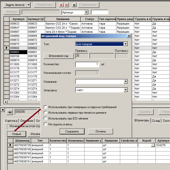
Task: Click the Удалить button
Action: (x=145, y=112)
